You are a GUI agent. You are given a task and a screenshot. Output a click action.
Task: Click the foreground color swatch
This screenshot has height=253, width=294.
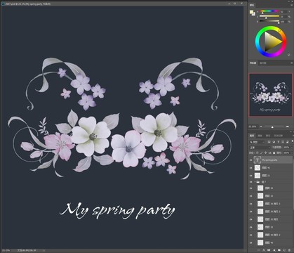coord(251,12)
